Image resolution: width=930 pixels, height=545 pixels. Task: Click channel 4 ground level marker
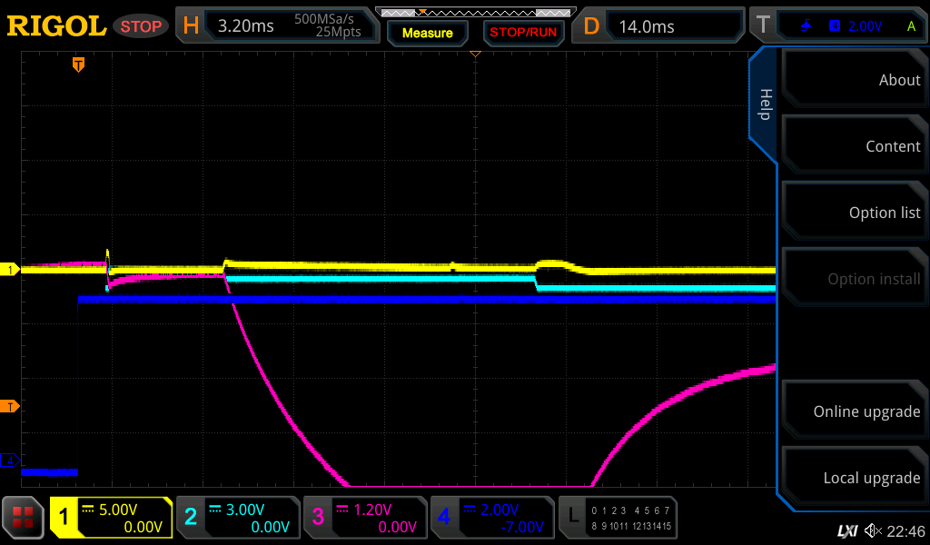click(x=11, y=461)
